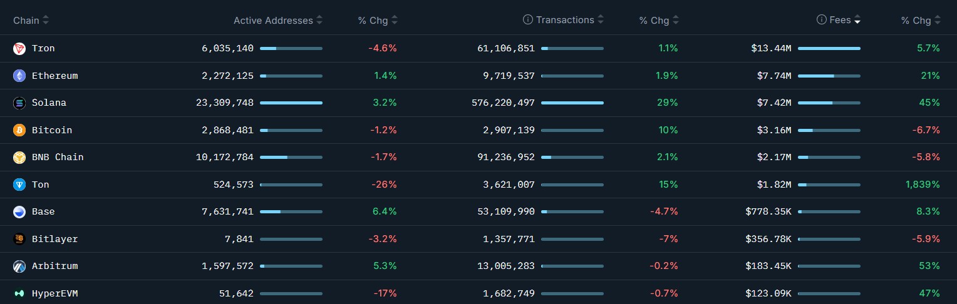Select Base transactions value 53,109,990
Image resolution: width=957 pixels, height=304 pixels.
click(x=506, y=212)
